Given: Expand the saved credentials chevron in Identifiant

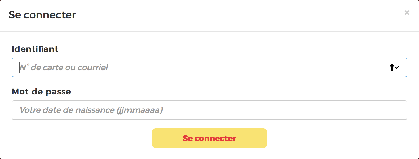Looking at the screenshot, I should click(x=397, y=68).
